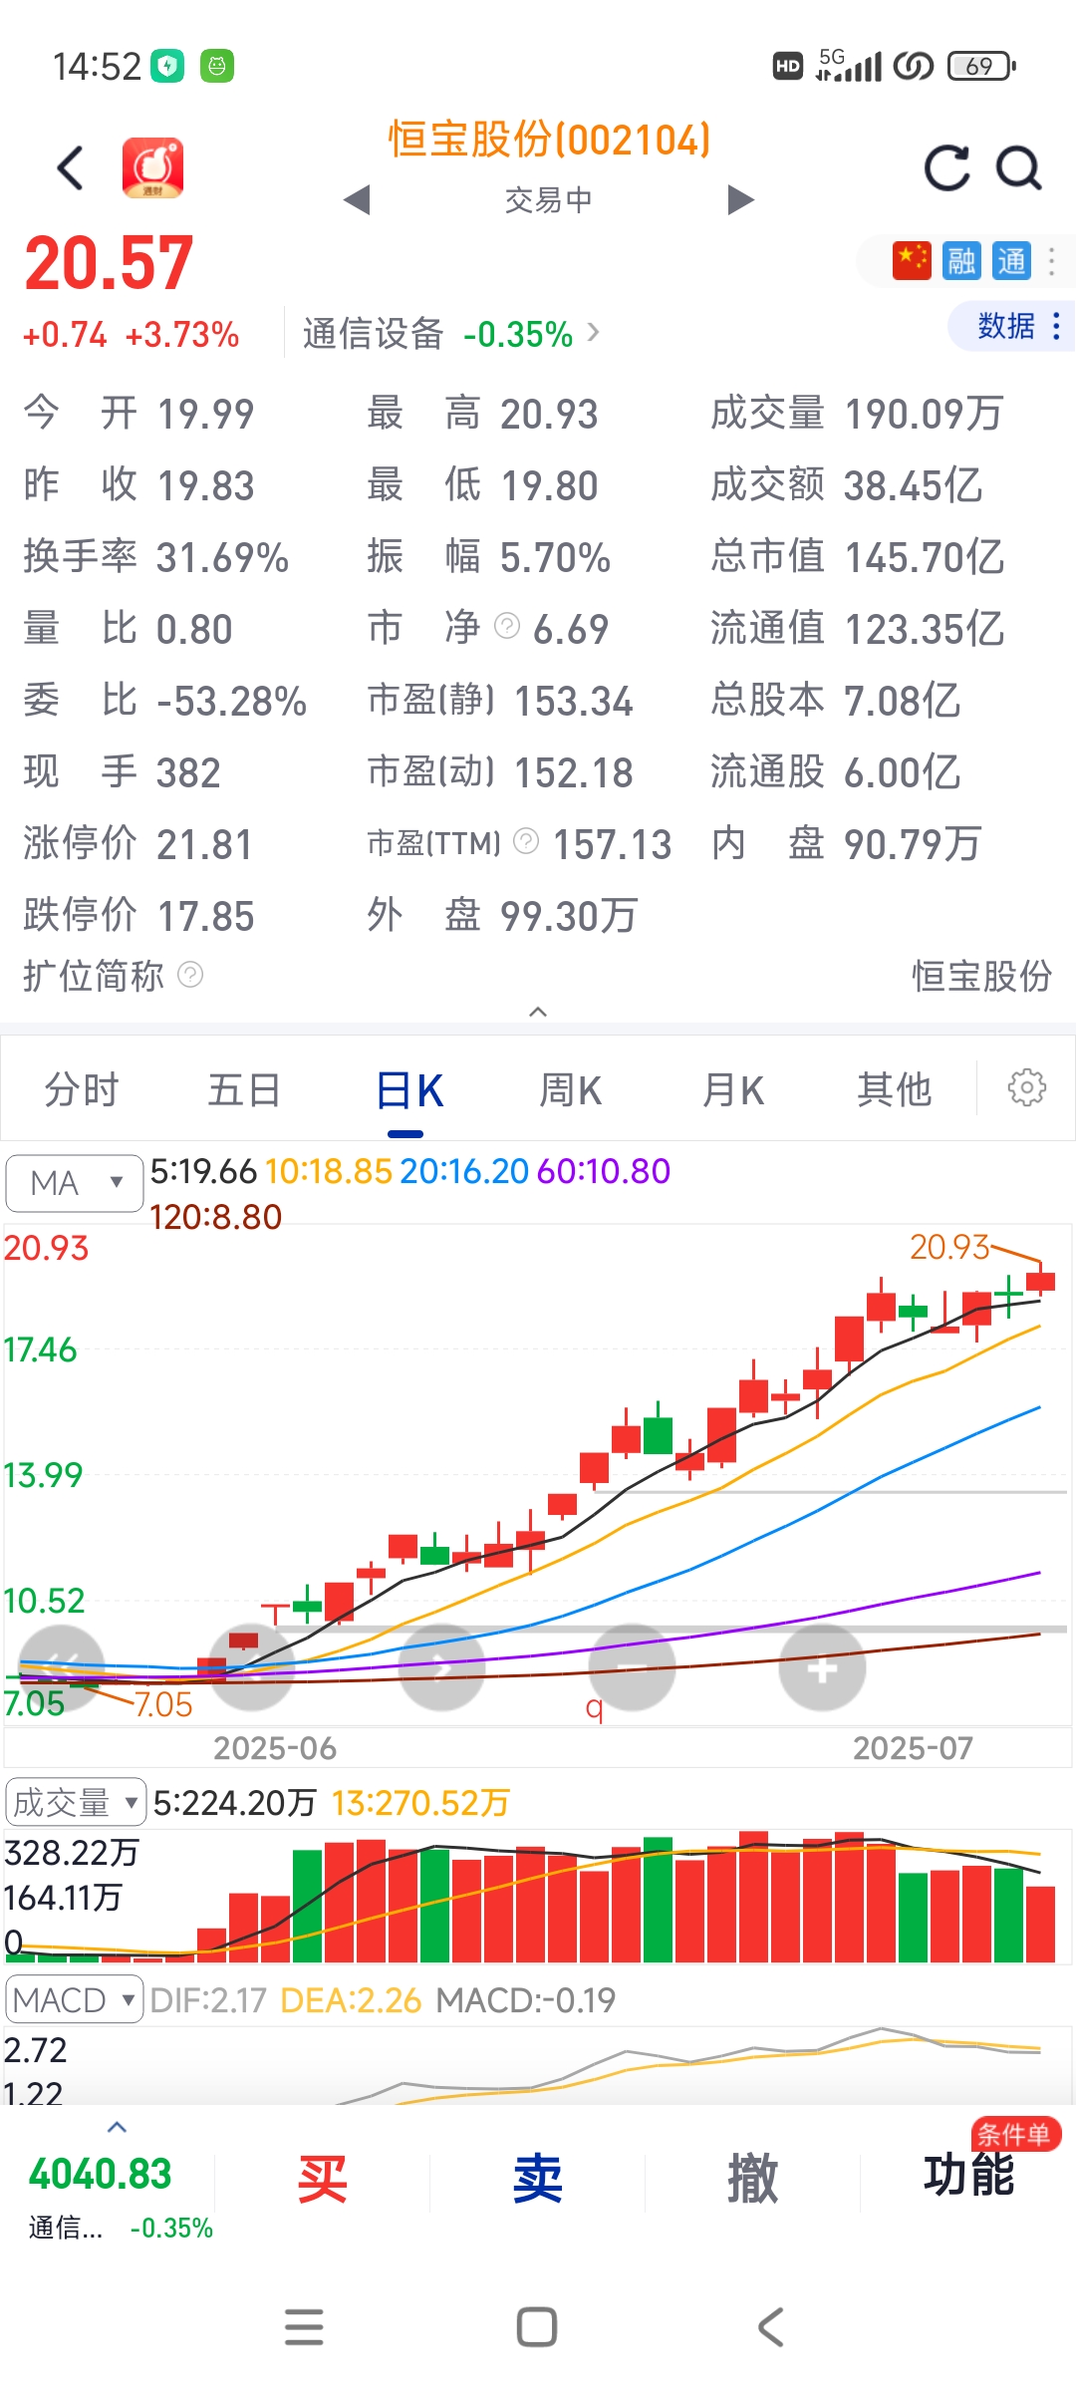Select the 日K daily chart tab
The height and width of the screenshot is (2392, 1076).
[407, 1089]
